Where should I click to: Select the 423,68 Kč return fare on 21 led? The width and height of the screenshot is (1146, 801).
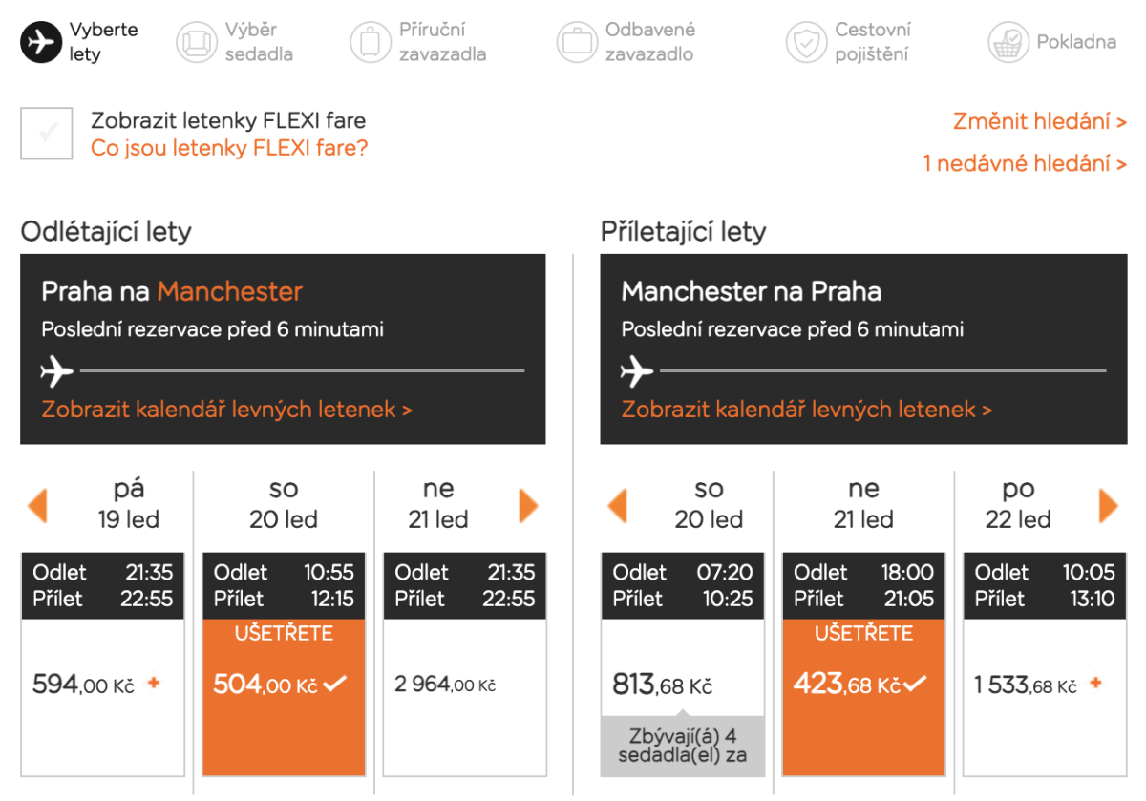[863, 685]
